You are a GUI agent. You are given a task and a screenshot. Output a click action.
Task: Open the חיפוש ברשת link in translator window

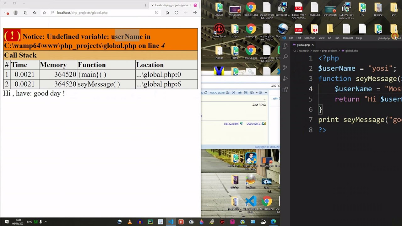[x=231, y=123]
